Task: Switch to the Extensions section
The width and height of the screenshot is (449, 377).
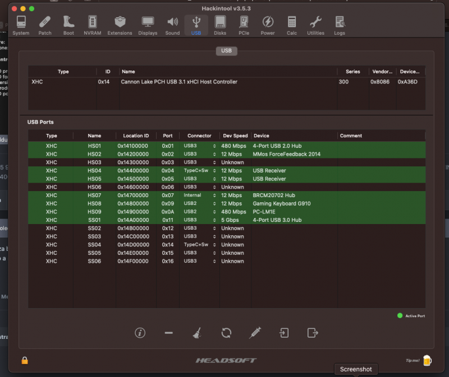Action: click(x=120, y=25)
